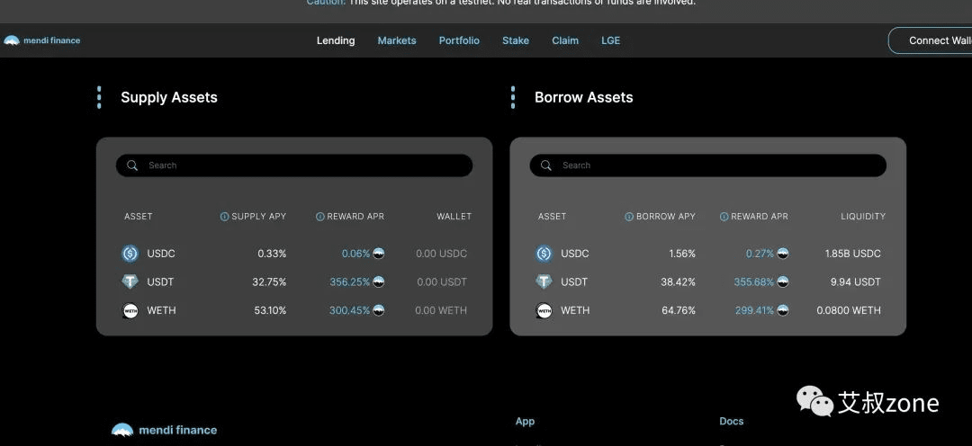Click the Supply APY info icon
972x446 pixels.
point(224,217)
